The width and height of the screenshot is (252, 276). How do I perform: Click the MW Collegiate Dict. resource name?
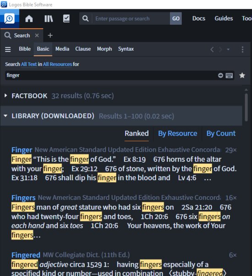point(86,255)
